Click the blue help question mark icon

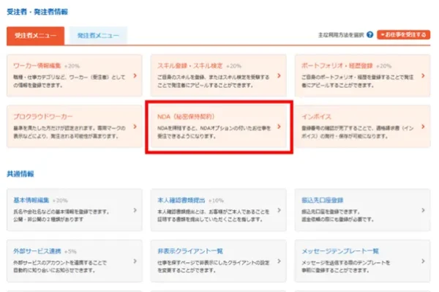pos(369,34)
